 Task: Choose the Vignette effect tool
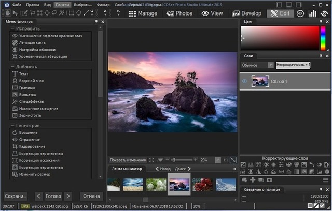pos(27,95)
